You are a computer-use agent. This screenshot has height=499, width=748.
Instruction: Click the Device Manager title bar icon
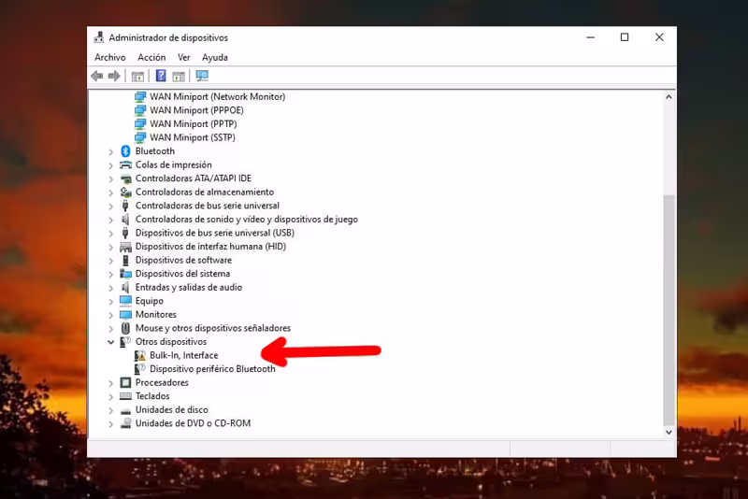click(x=99, y=37)
